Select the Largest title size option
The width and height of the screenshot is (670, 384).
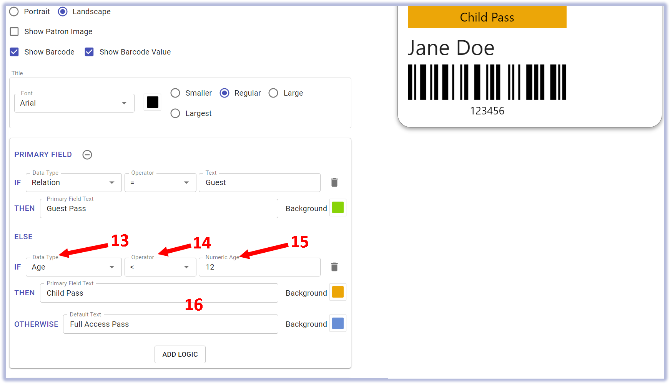(175, 113)
